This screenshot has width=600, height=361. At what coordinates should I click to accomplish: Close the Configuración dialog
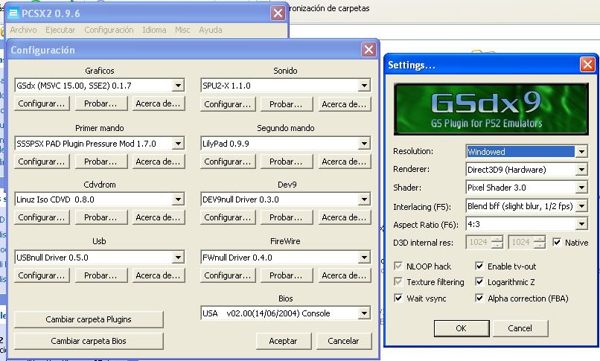(x=369, y=49)
